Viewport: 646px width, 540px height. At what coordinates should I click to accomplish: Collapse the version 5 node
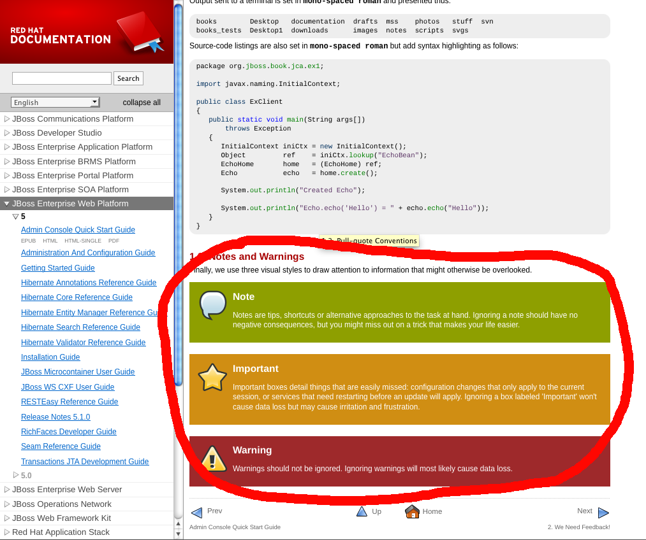click(x=16, y=217)
